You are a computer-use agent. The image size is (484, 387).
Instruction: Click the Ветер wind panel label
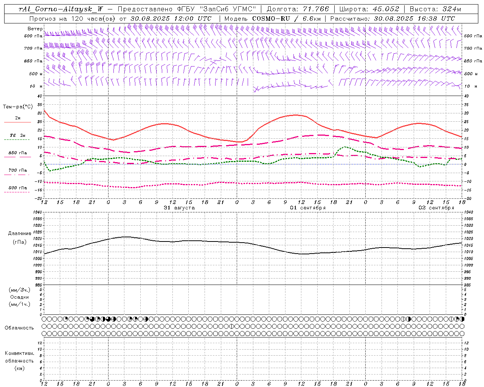coord(35,29)
